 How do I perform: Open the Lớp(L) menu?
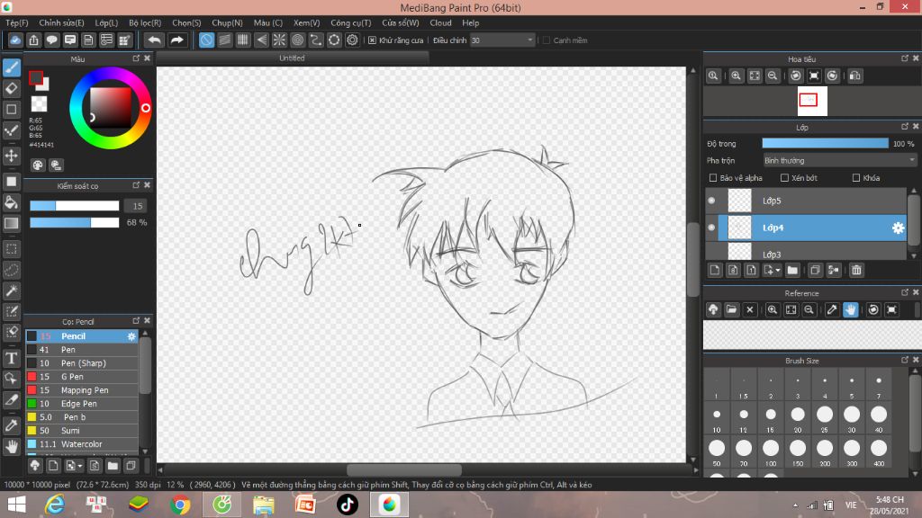(106, 22)
